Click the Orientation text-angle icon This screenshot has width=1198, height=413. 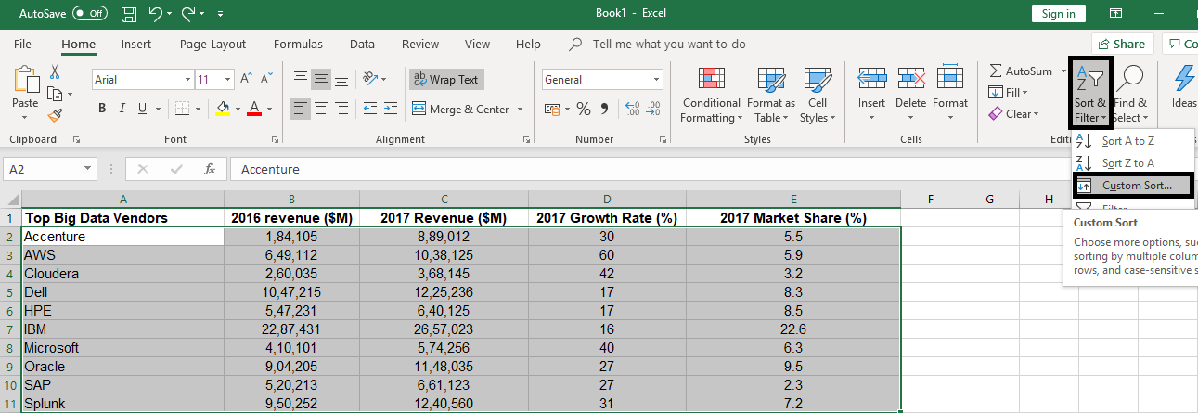[x=370, y=80]
